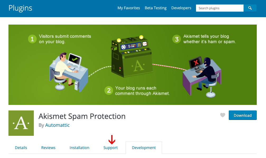This screenshot has height=158, width=266.
Task: Open the Automattic author link
Action: pos(57,125)
